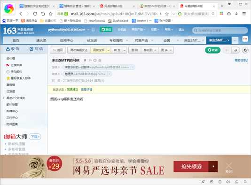The image size is (251, 185).
Task: Click the browser logo at top left
Action: [9, 8]
